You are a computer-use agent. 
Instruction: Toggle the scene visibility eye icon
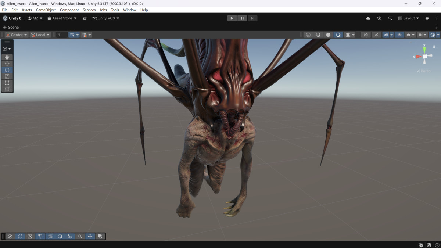399,35
